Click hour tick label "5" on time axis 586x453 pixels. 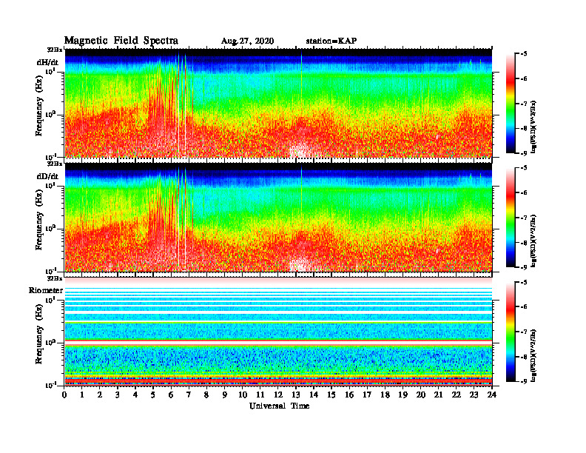tap(153, 395)
